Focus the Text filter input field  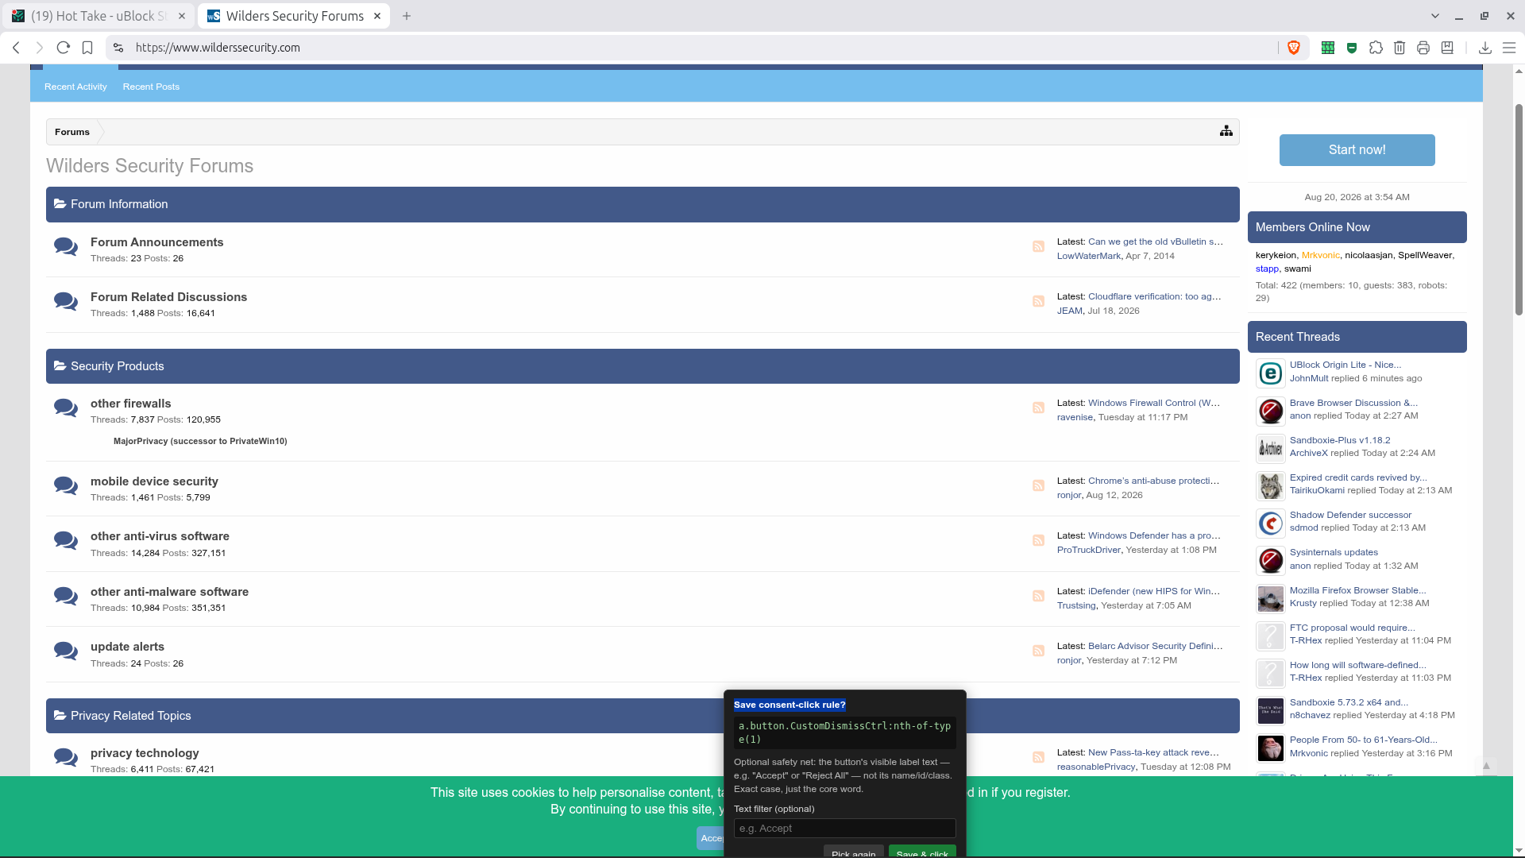coord(844,829)
